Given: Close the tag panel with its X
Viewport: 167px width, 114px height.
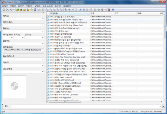Looking at the screenshot, I should pyautogui.click(x=44, y=13).
